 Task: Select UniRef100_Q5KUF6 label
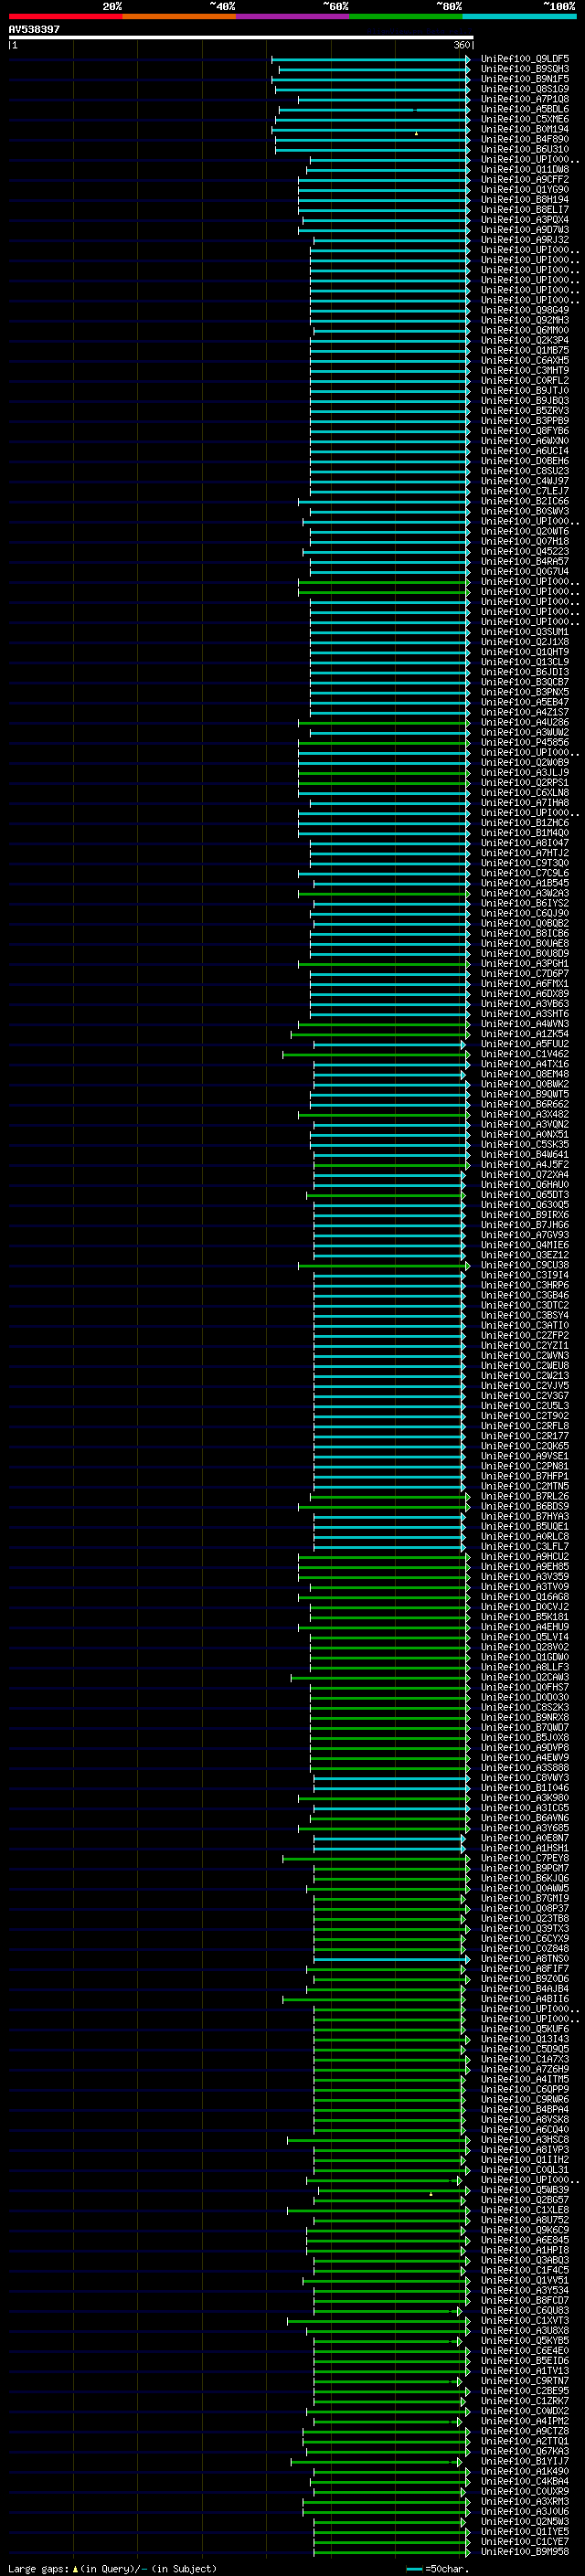coord(524,2028)
